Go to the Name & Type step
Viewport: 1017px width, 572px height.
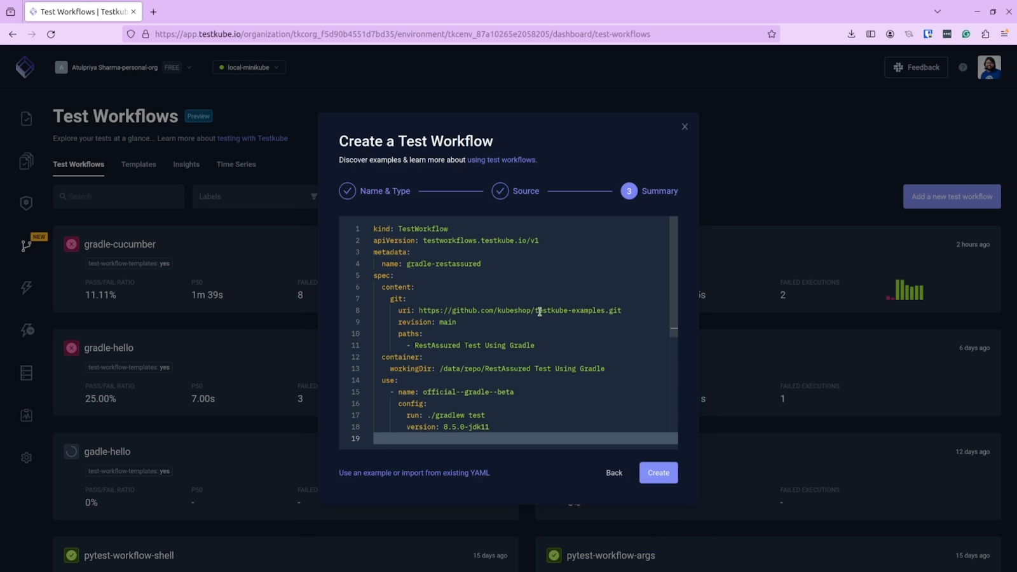click(374, 191)
